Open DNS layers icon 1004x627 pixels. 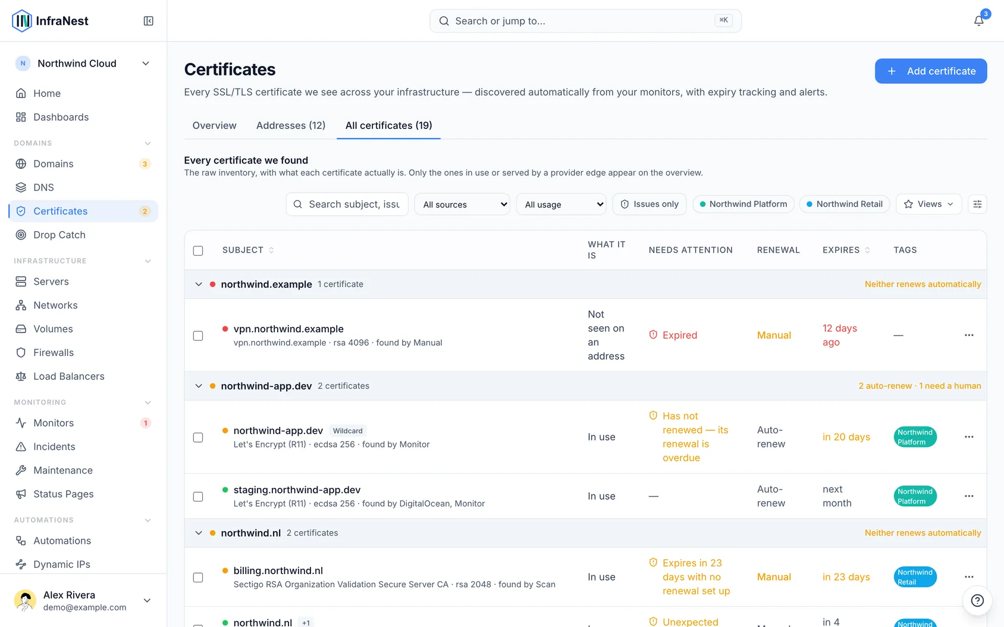tap(21, 187)
